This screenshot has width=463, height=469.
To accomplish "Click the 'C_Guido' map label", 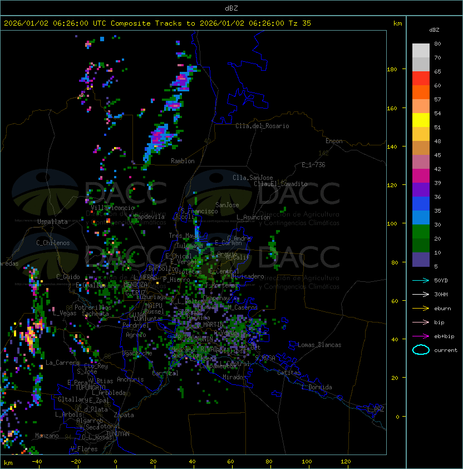I will tap(68, 277).
